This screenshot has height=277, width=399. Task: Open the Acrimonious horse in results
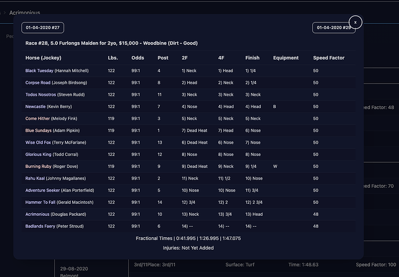point(38,214)
